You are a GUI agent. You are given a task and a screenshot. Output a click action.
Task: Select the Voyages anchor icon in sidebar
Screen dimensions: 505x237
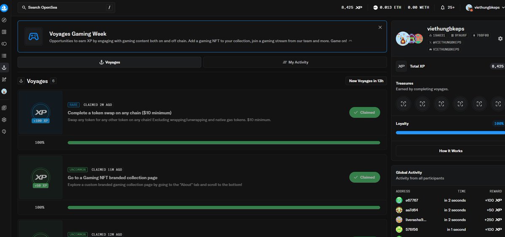pyautogui.click(x=4, y=67)
